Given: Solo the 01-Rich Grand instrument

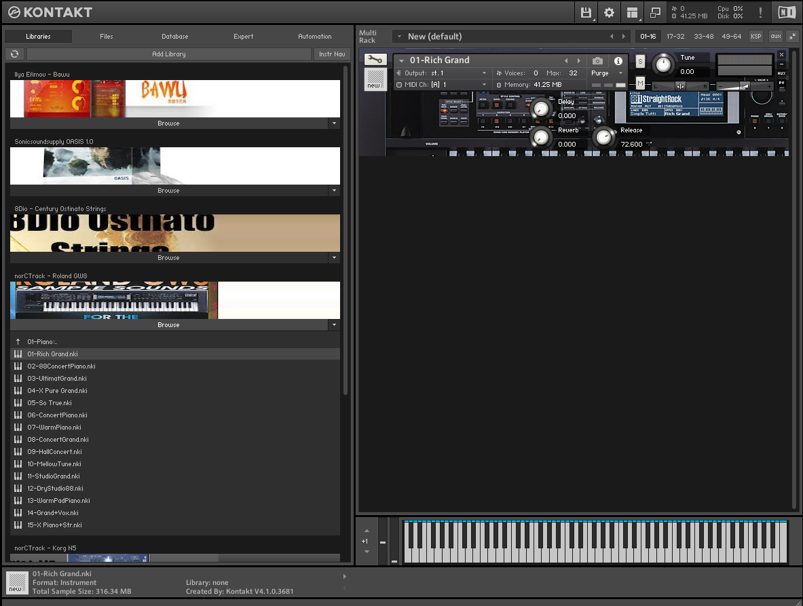Looking at the screenshot, I should (640, 62).
